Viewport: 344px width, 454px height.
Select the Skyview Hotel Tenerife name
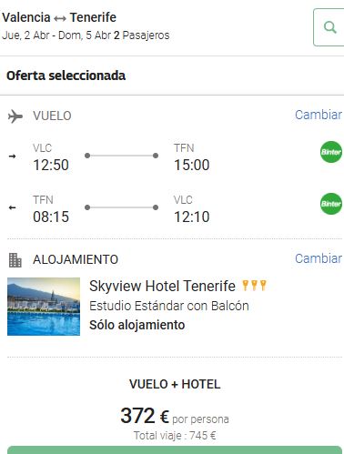[x=162, y=286]
